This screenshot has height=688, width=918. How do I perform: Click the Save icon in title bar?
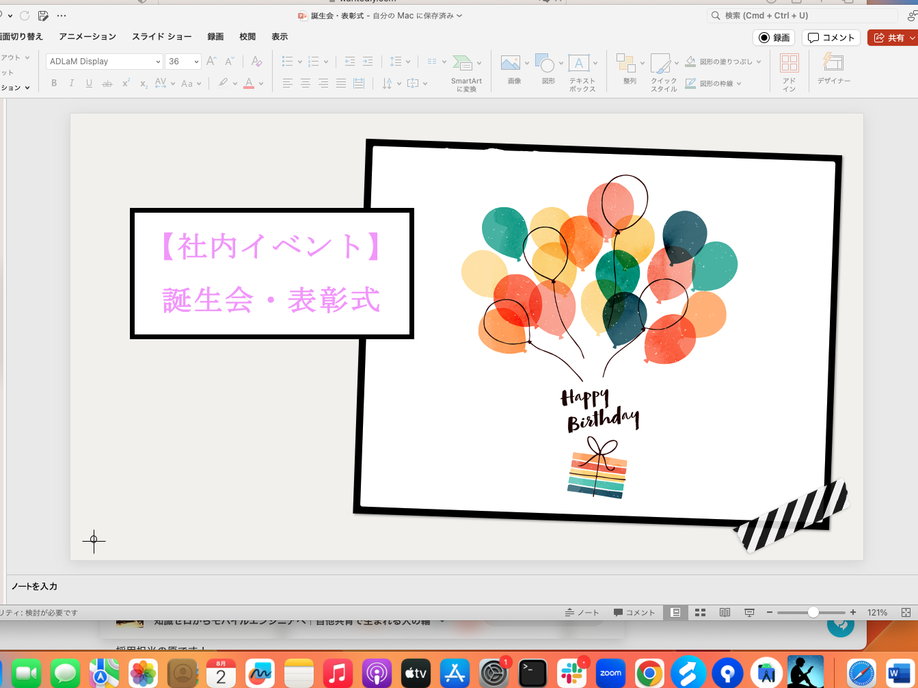coord(43,15)
